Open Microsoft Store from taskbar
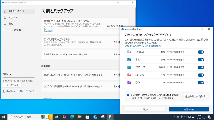The height and width of the screenshot is (120, 214). 87,117
